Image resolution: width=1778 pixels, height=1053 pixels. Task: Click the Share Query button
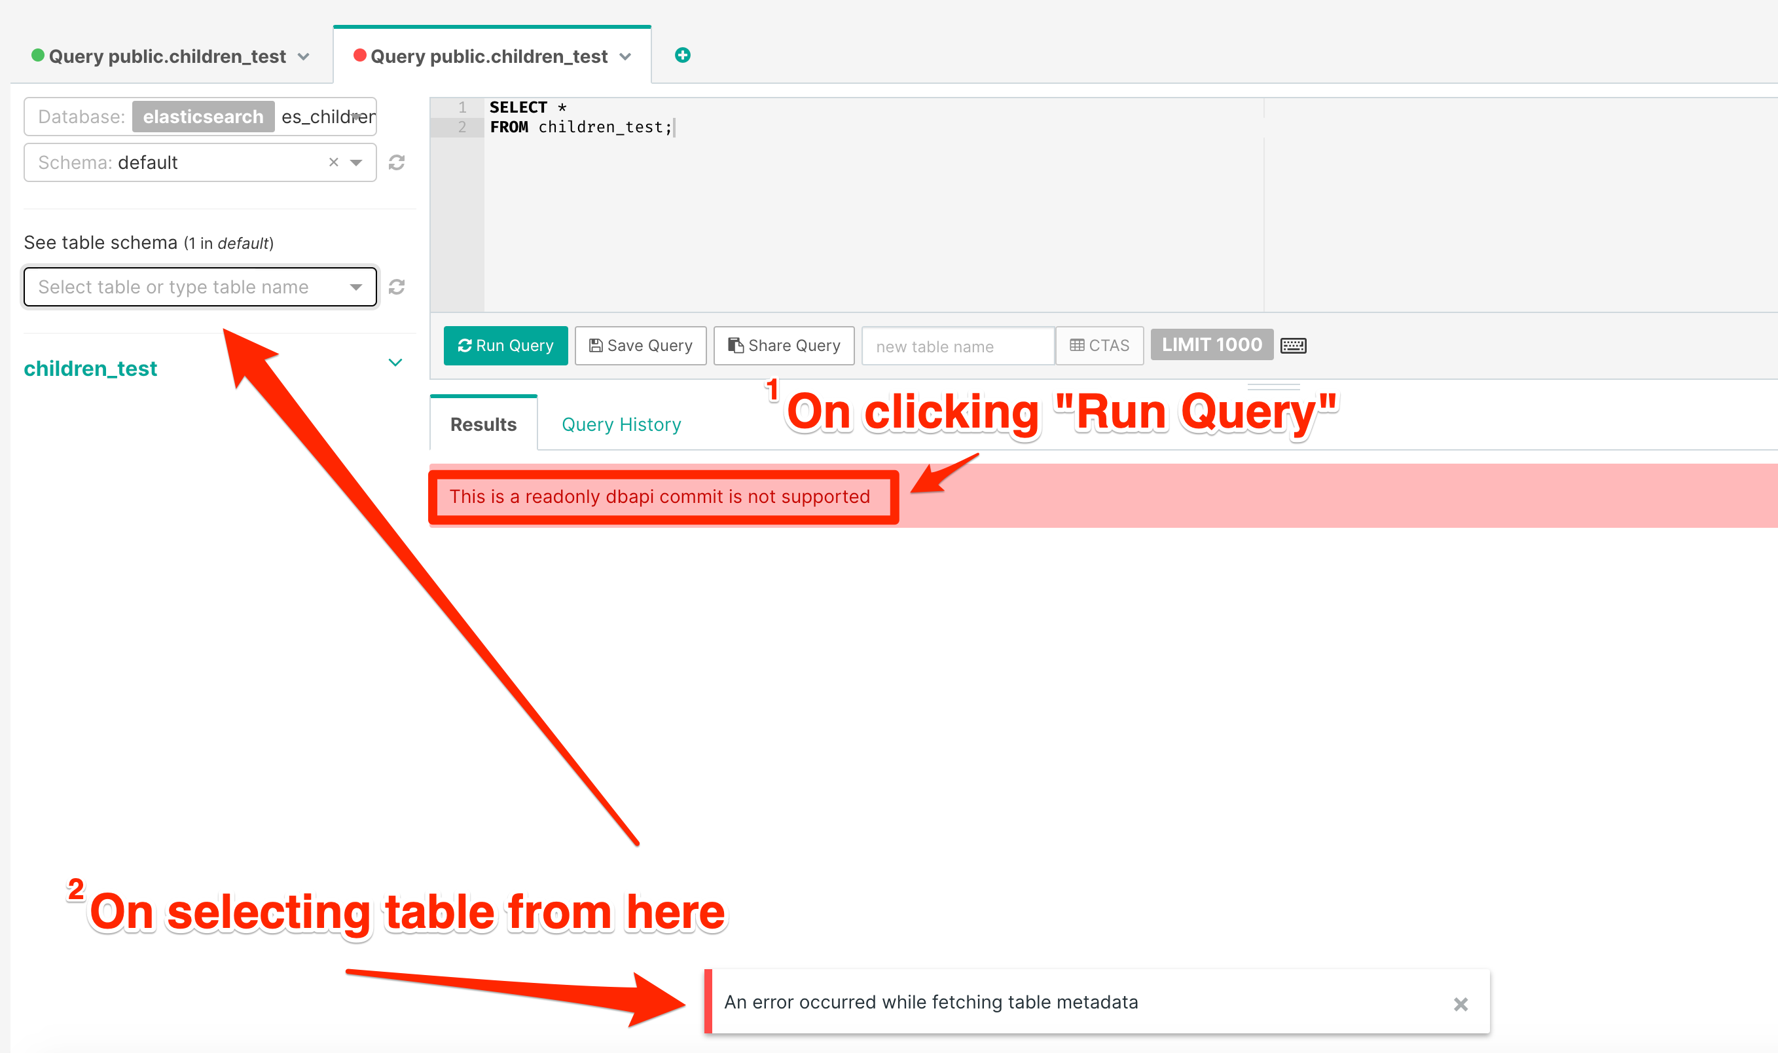(x=783, y=346)
